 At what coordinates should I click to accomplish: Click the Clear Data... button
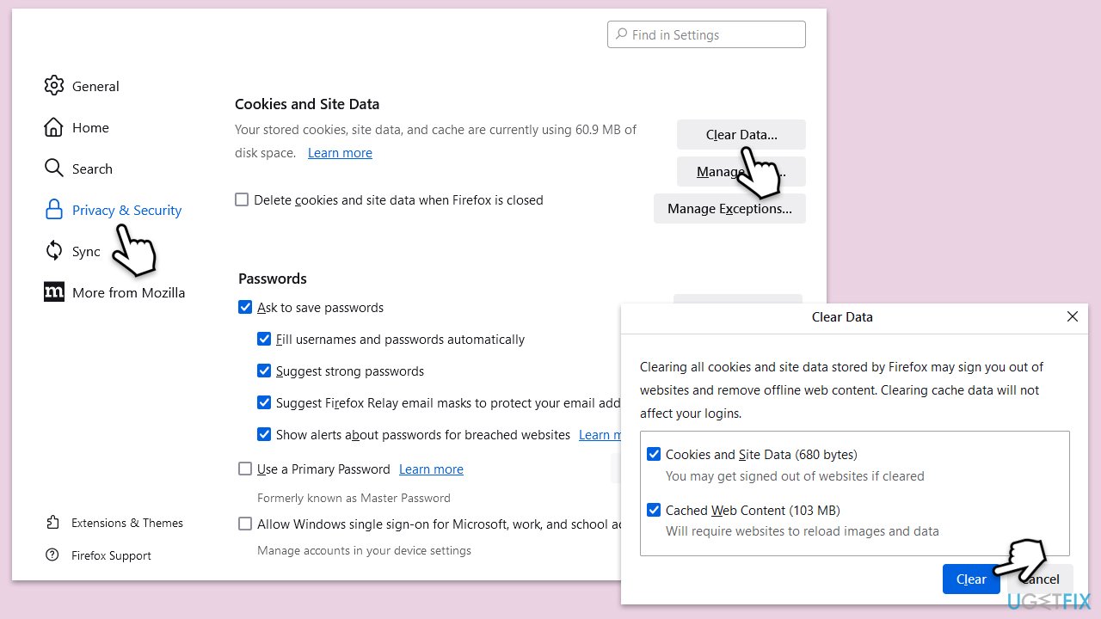click(741, 134)
